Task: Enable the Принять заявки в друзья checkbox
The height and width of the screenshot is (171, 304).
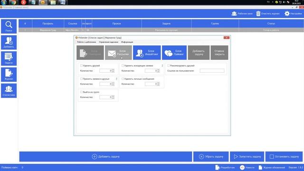Action: tap(81, 79)
